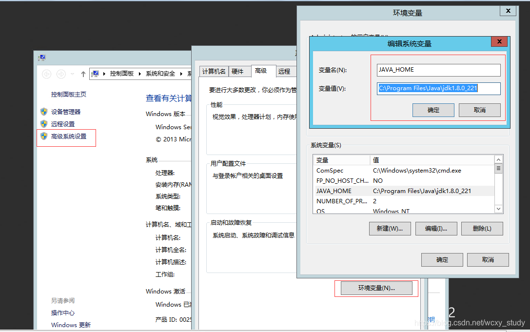Click 变量名(N) input field with JAVA_HOME
Image resolution: width=530 pixels, height=332 pixels.
[439, 70]
